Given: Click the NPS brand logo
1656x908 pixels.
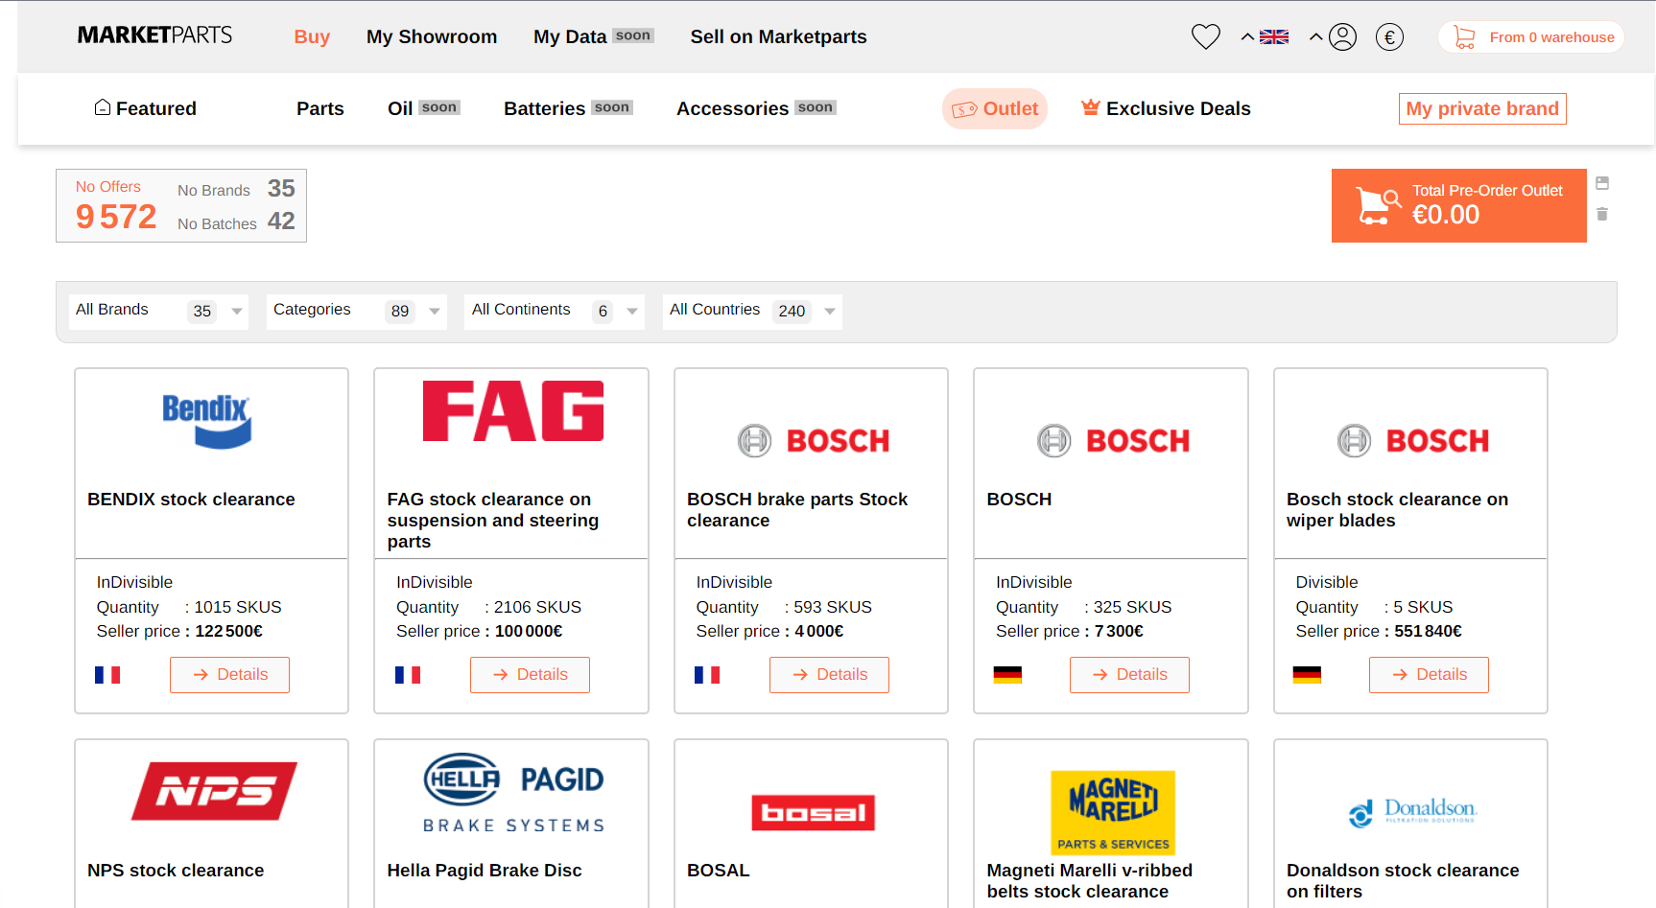Looking at the screenshot, I should tap(214, 791).
